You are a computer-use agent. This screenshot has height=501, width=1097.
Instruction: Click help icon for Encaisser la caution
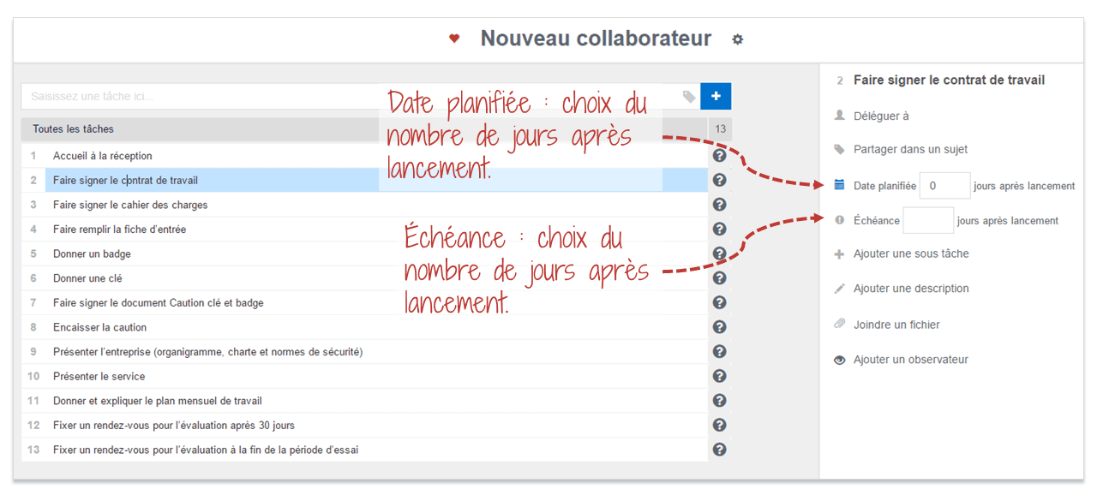720,327
